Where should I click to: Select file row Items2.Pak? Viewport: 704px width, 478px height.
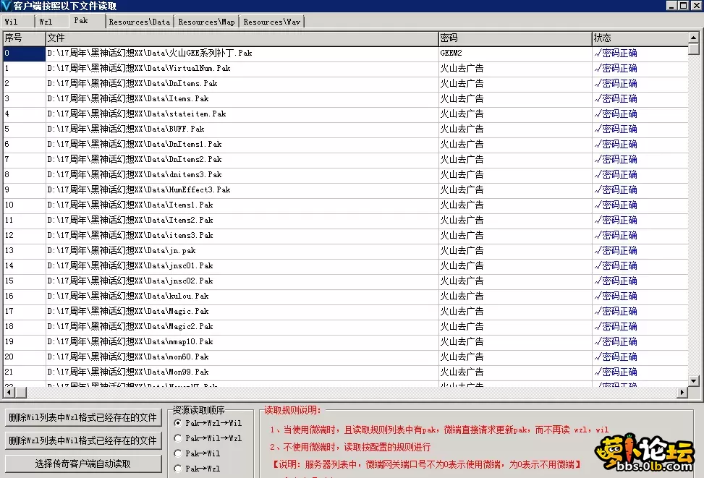click(345, 220)
